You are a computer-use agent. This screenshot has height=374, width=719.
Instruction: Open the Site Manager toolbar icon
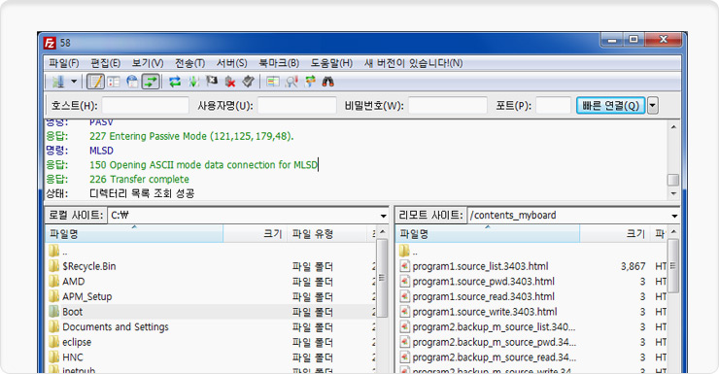click(58, 82)
